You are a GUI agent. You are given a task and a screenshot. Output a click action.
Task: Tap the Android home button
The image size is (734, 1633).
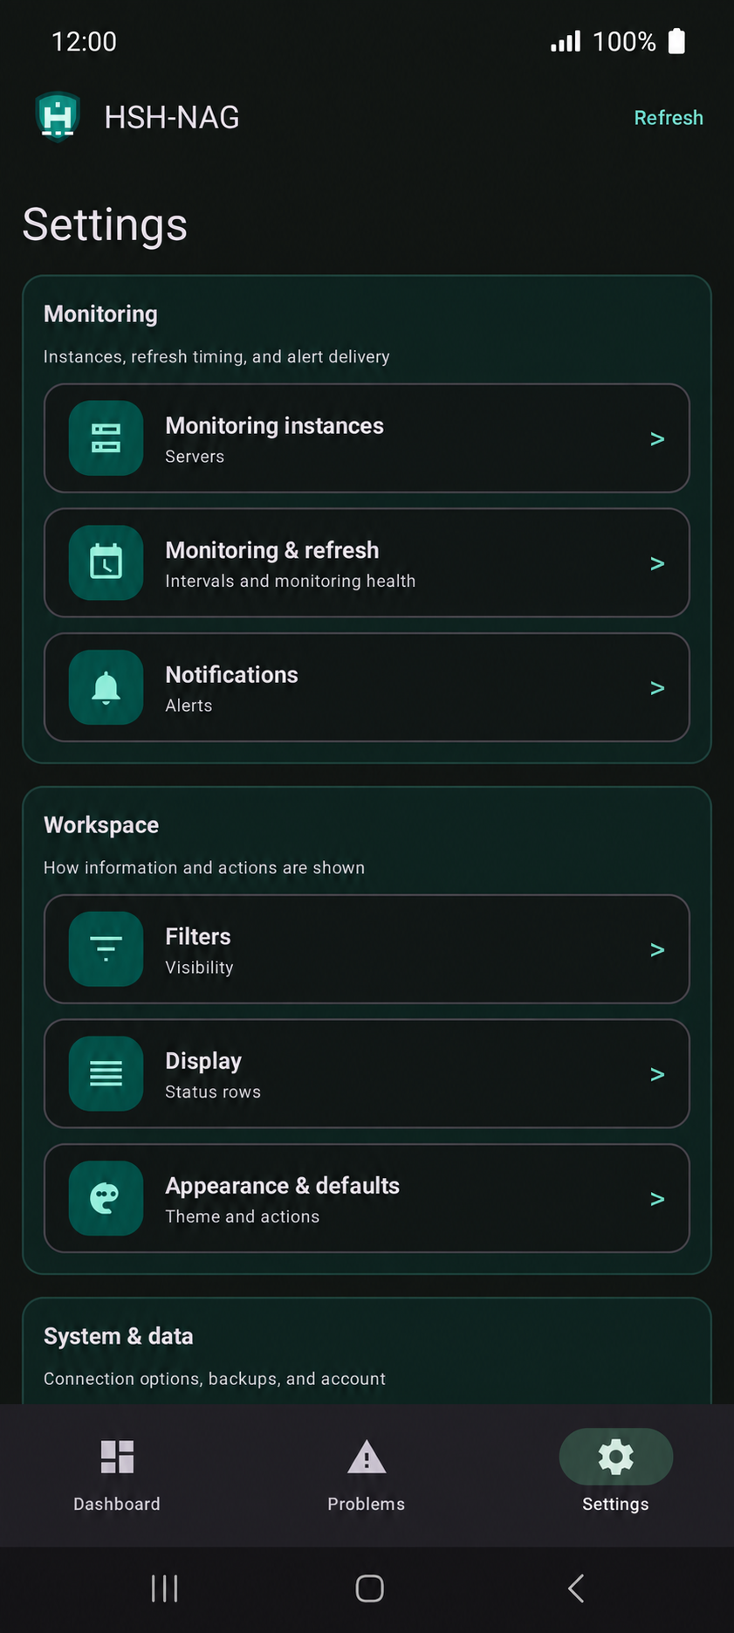pos(369,1588)
